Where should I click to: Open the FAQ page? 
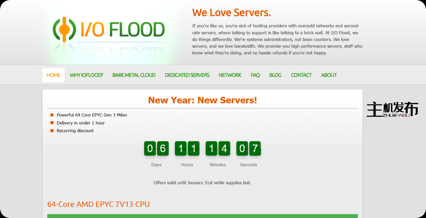pos(255,75)
